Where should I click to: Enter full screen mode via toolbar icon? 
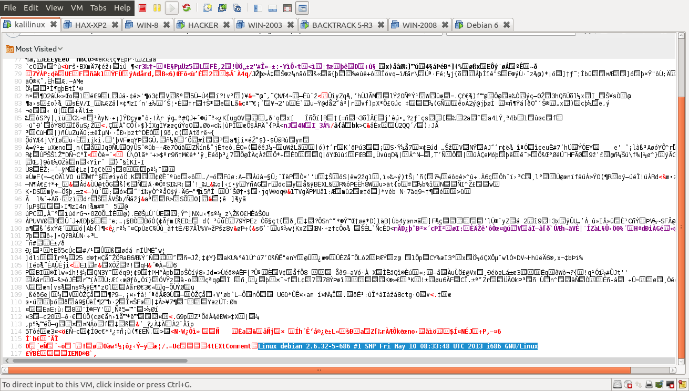point(287,8)
